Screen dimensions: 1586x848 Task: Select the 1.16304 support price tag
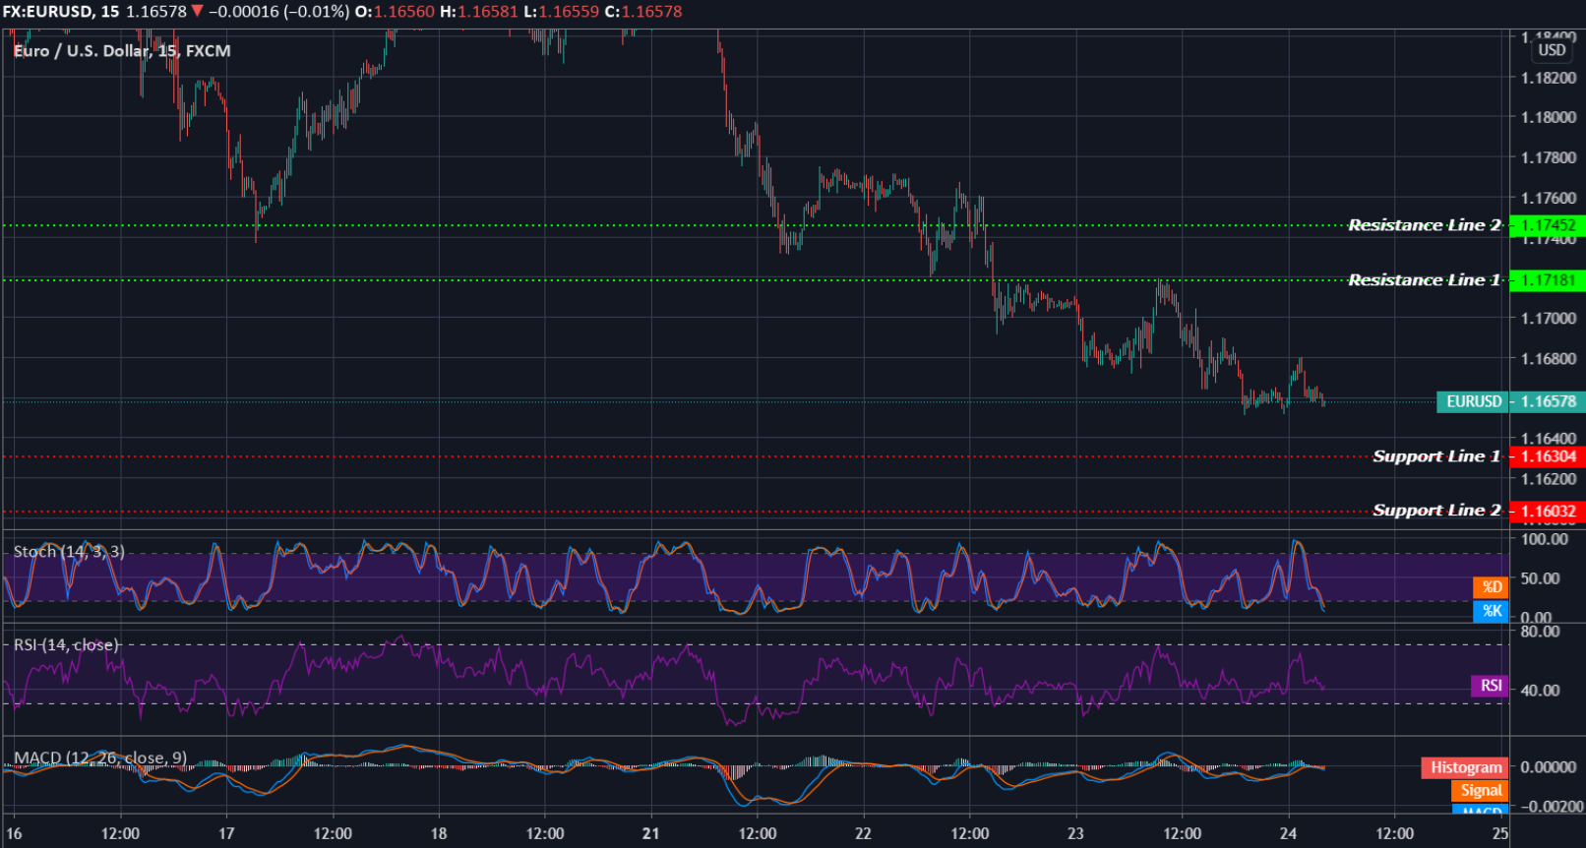[x=1548, y=456]
